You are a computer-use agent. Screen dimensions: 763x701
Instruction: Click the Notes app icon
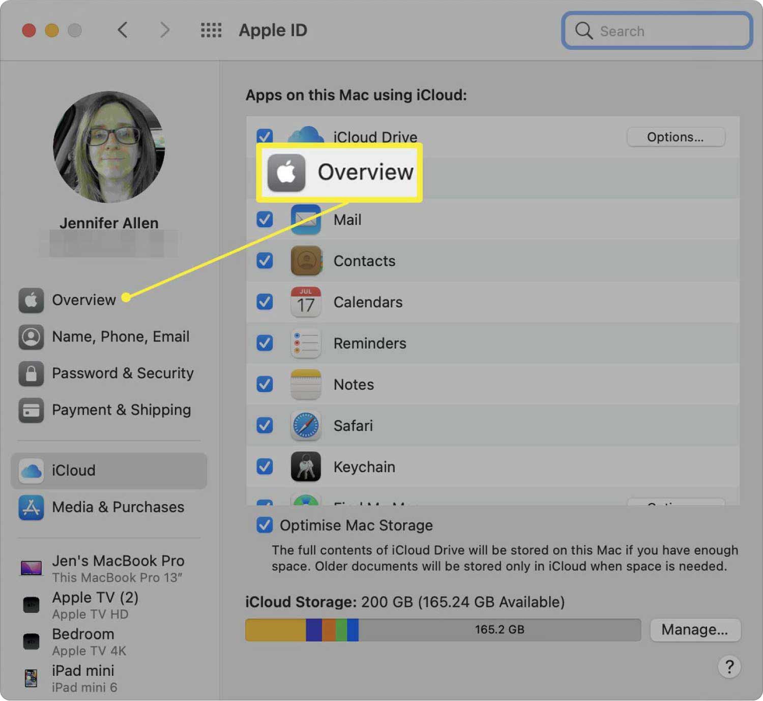(306, 385)
